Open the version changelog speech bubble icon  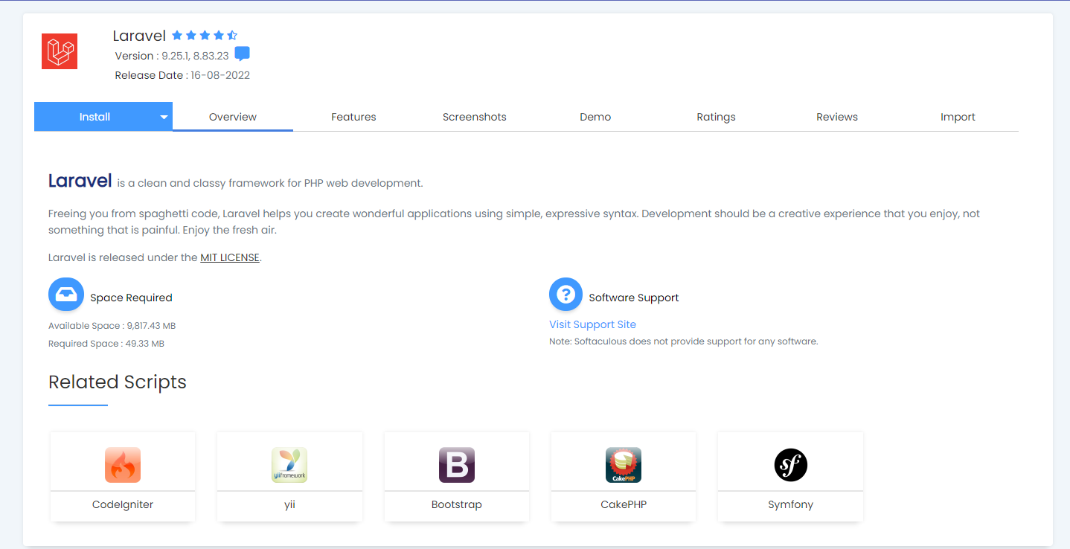click(x=242, y=54)
